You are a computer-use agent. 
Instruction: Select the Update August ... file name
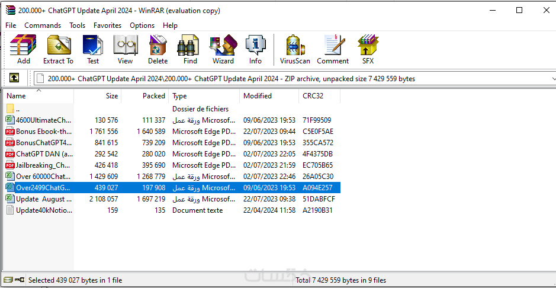click(43, 199)
